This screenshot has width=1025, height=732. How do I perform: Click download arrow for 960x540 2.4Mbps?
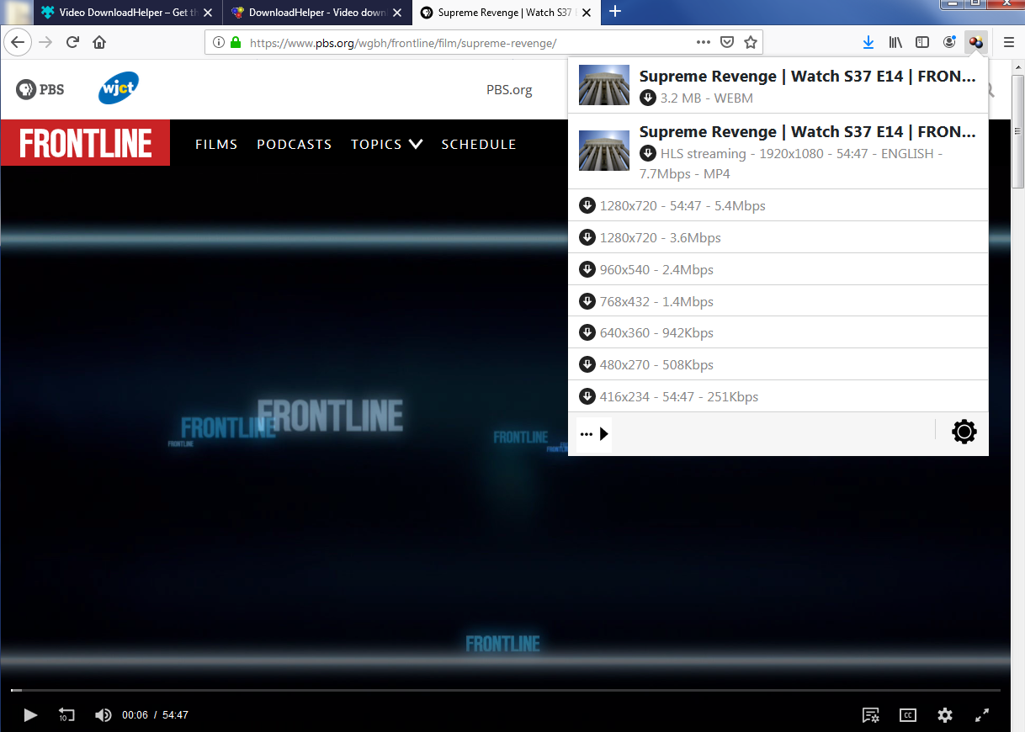tap(587, 269)
